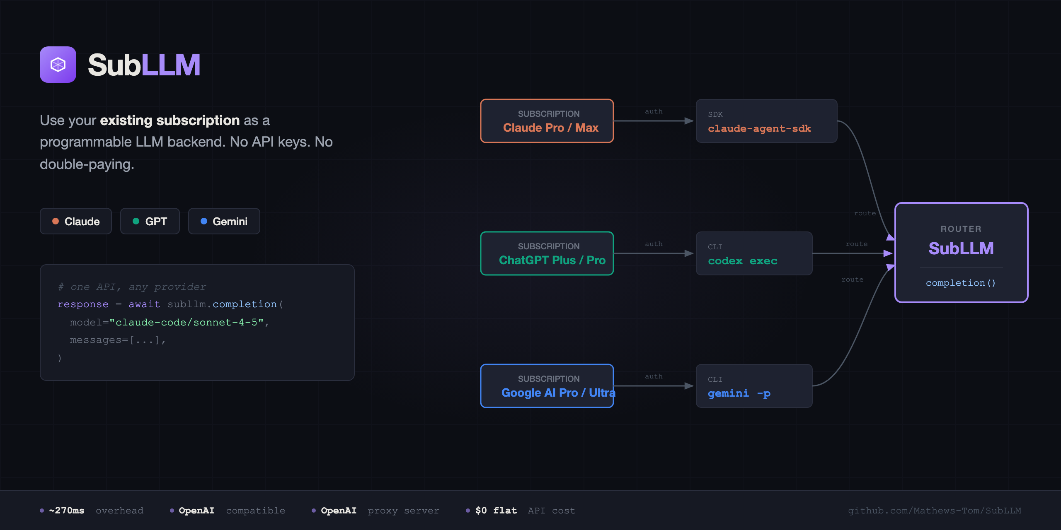Click the SubLLM purple cube logo icon

58,65
